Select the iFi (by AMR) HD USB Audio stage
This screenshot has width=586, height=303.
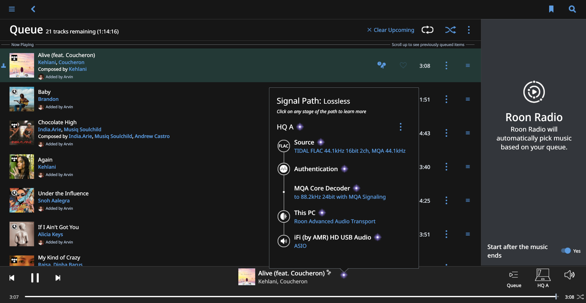click(x=338, y=241)
